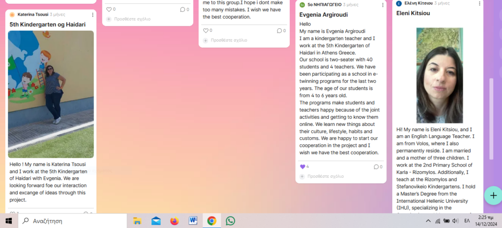Toggle heart on post ending 'best cooperation.' in third column
Screen dimensions: 502x228
coord(205,30)
